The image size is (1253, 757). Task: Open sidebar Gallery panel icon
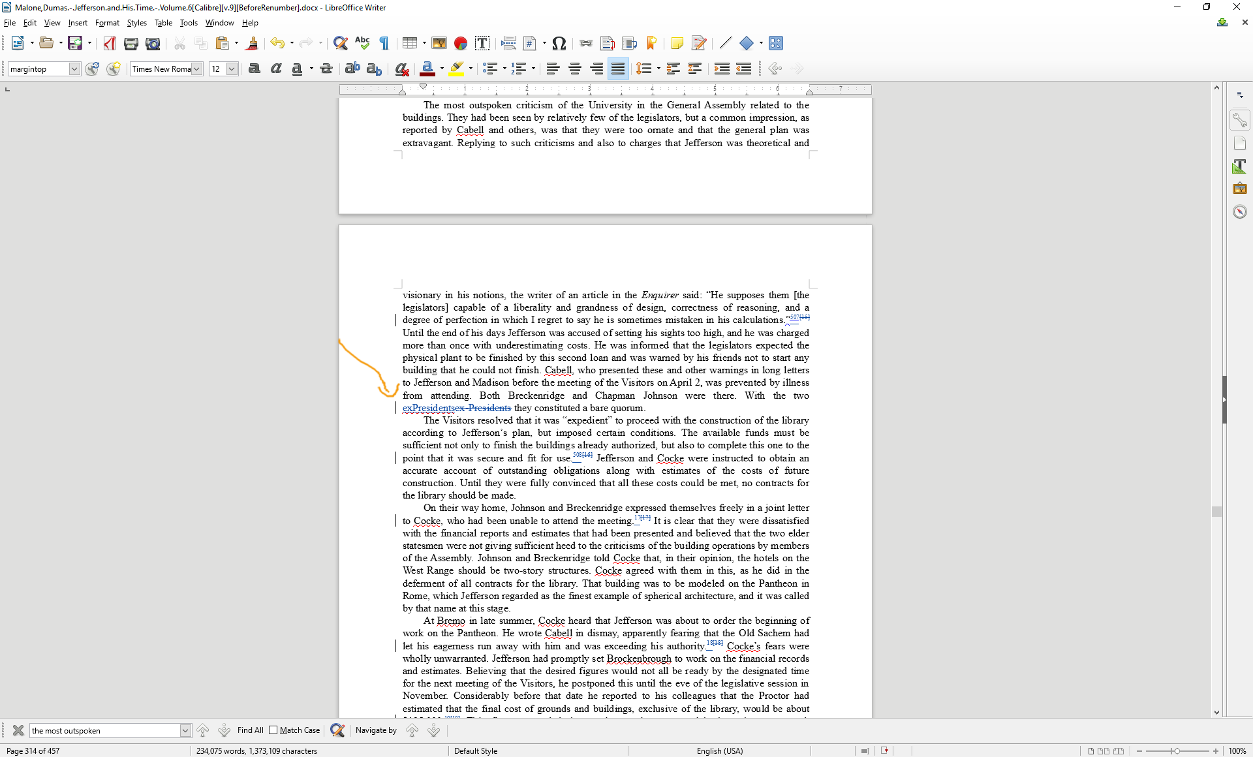pyautogui.click(x=1239, y=189)
